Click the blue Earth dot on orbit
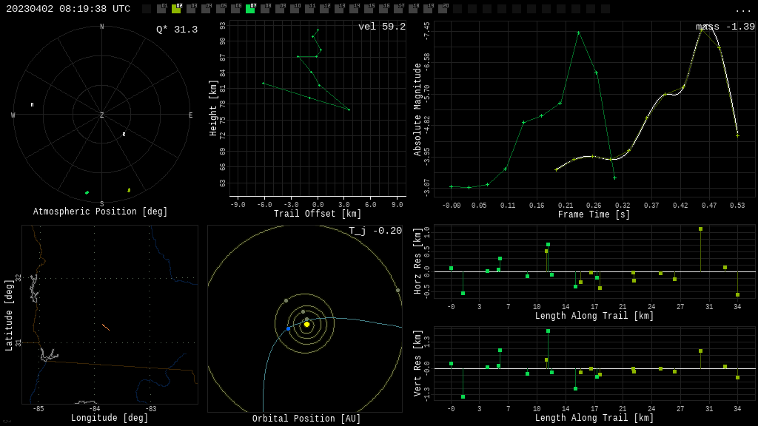 (289, 328)
